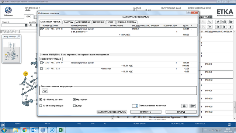
Task: Click the Фиксатор part name text
Action: coord(106,69)
